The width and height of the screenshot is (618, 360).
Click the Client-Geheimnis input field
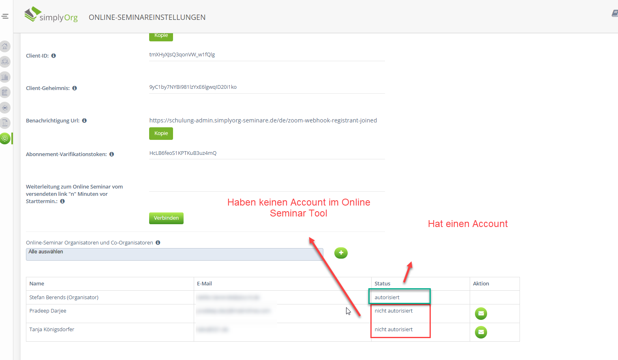click(266, 87)
